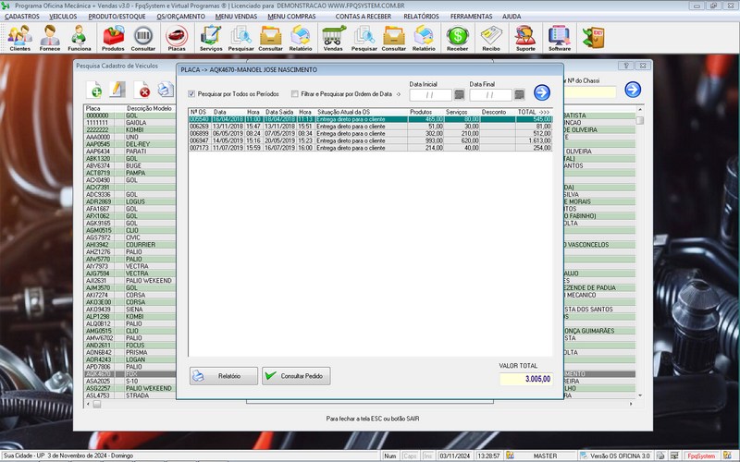The image size is (740, 462).
Task: Open the Placas license plate icon
Action: pos(176,37)
